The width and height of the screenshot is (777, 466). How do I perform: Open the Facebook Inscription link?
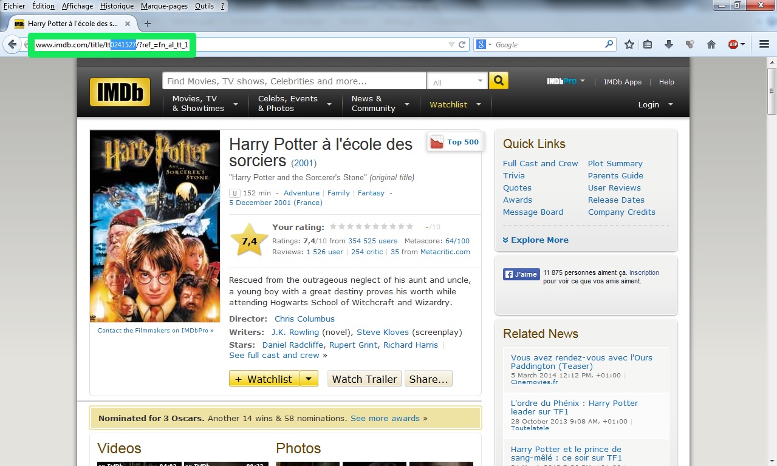pos(644,273)
